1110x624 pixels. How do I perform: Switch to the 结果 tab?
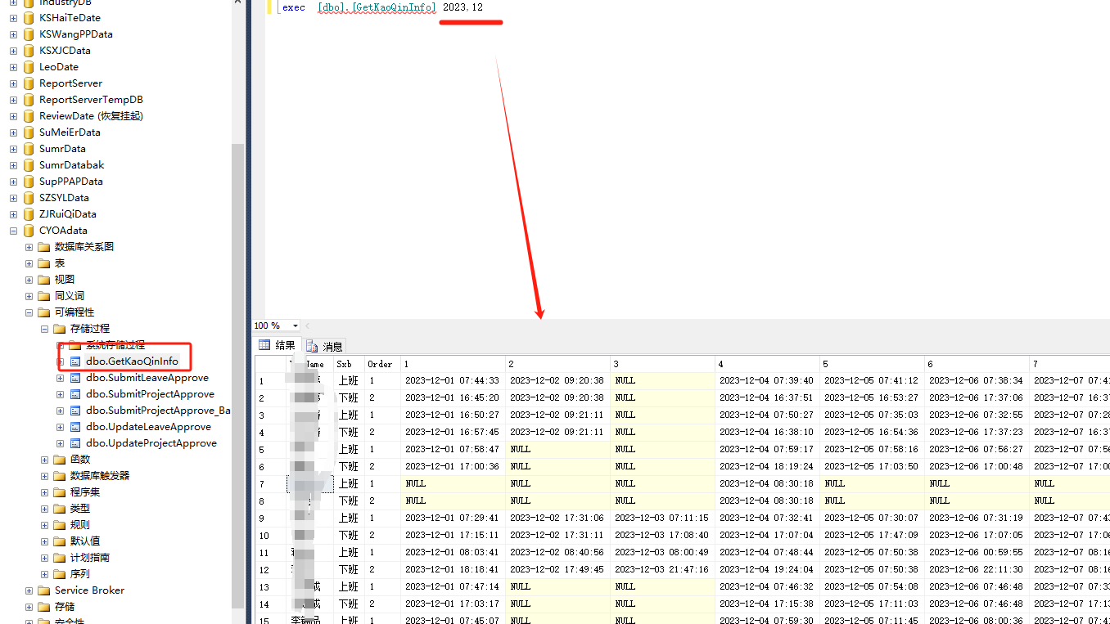[277, 345]
